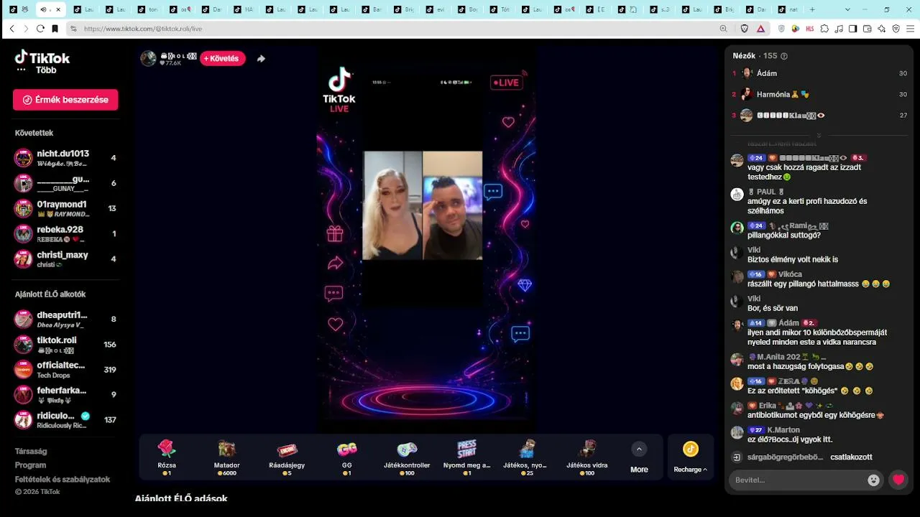Select top viewer Ádám in the ranking
Image resolution: width=920 pixels, height=517 pixels.
click(819, 73)
